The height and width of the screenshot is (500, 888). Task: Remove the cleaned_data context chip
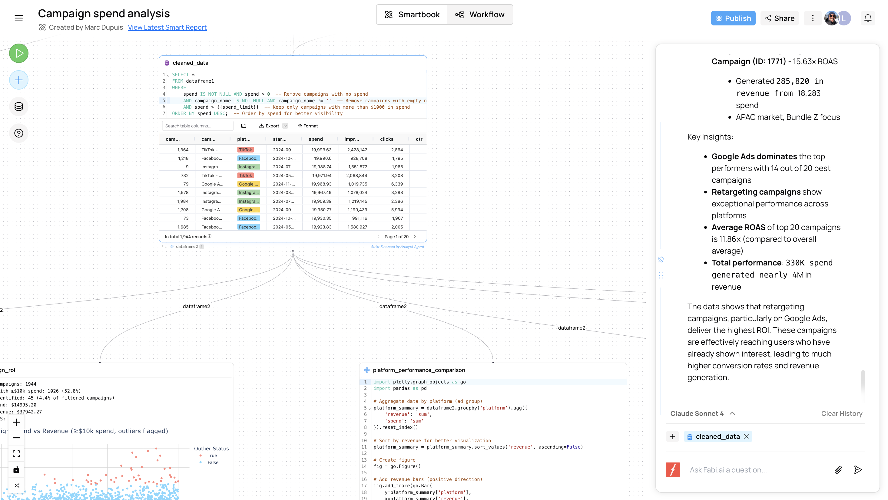pyautogui.click(x=747, y=437)
